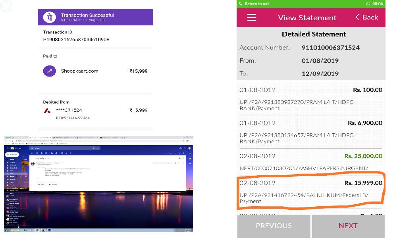Screen dimensions: 397x238
Task: Tap the phone icon in the Return to call bar
Action: click(241, 4)
